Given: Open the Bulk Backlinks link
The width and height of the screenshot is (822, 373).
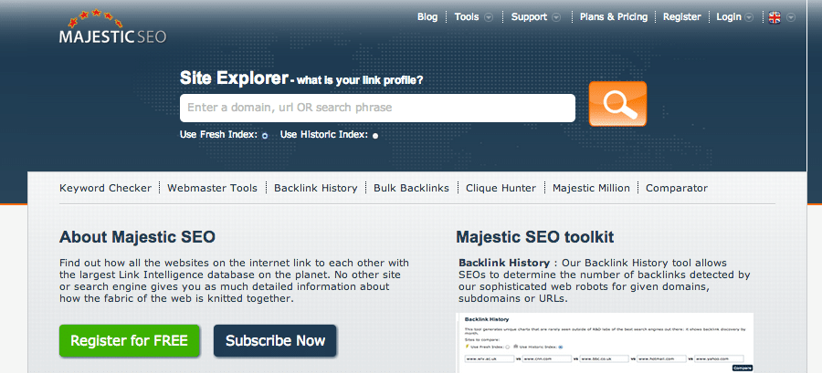Looking at the screenshot, I should coord(412,188).
